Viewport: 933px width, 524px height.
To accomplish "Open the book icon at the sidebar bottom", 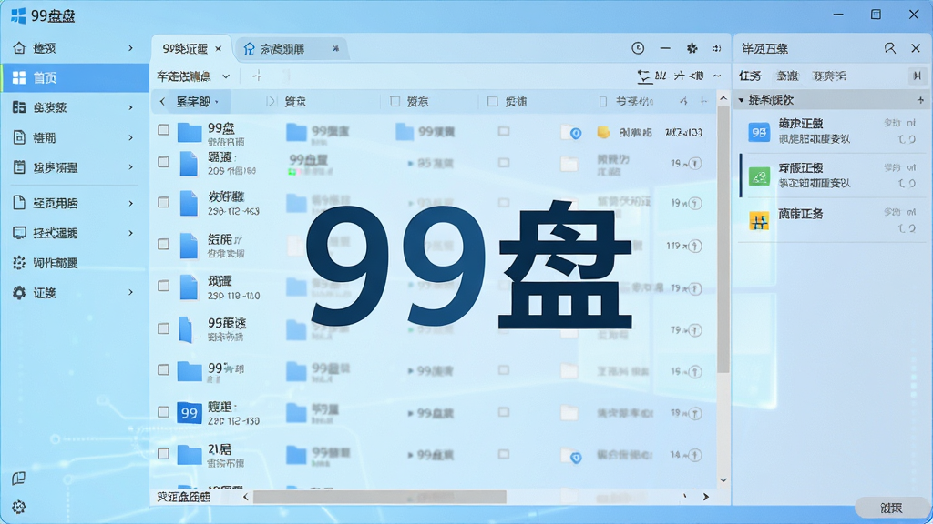I will (x=18, y=479).
